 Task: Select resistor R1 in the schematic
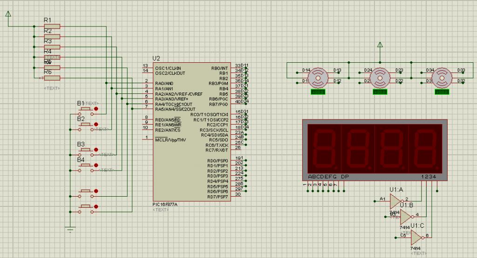pos(52,26)
